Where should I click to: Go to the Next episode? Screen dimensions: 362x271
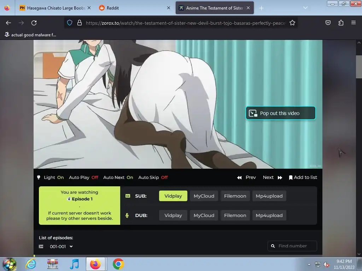[x=273, y=177]
